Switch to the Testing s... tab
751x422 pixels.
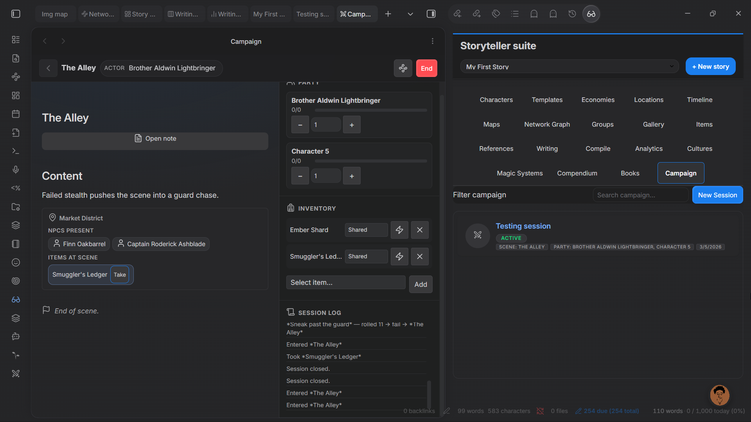[x=313, y=14]
